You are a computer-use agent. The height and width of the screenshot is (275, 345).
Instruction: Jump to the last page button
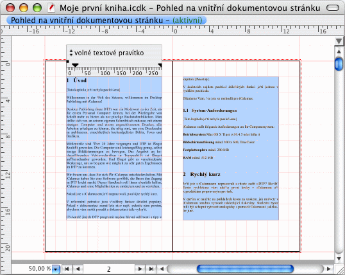click(x=151, y=269)
